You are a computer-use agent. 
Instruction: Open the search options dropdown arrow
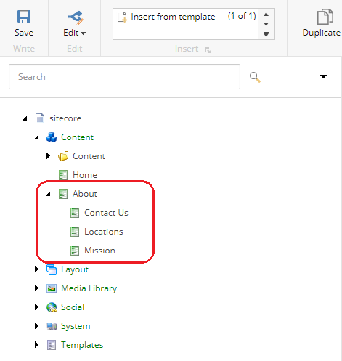pyautogui.click(x=323, y=76)
